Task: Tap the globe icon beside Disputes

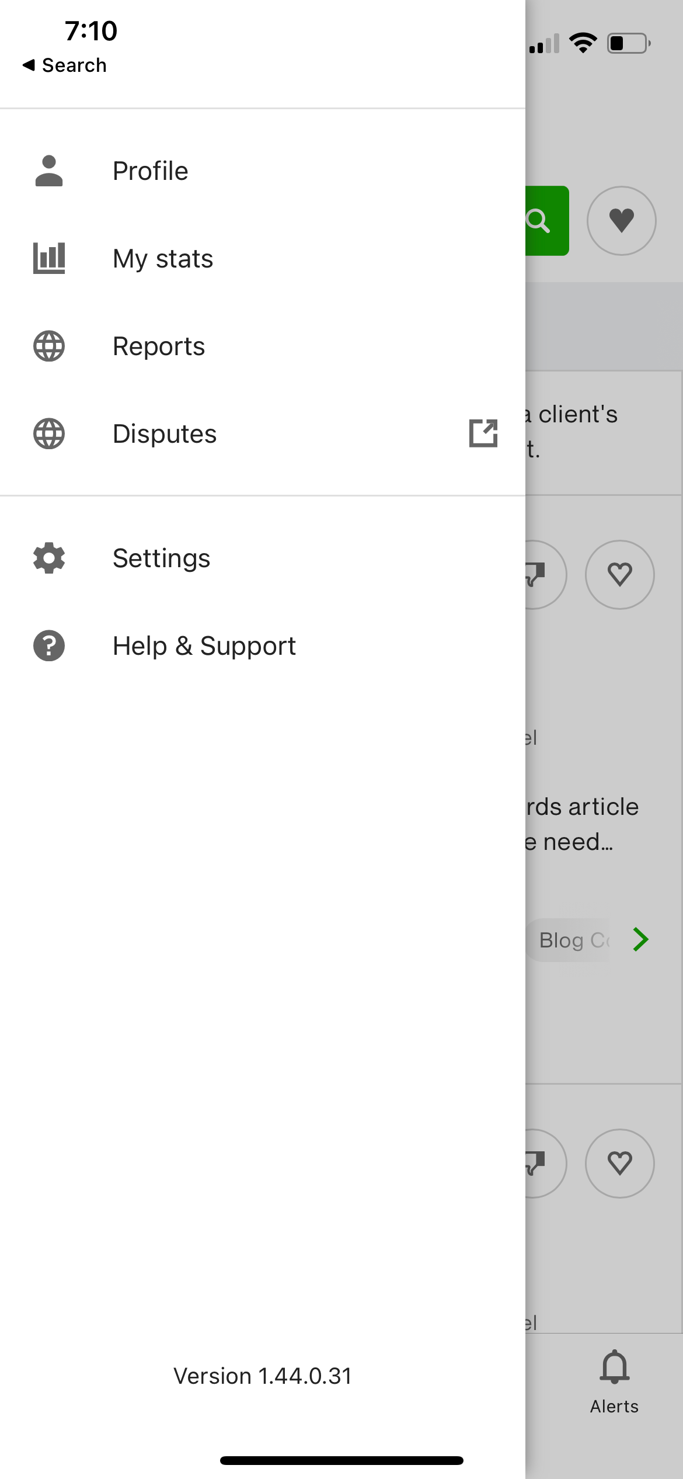Action: tap(49, 434)
